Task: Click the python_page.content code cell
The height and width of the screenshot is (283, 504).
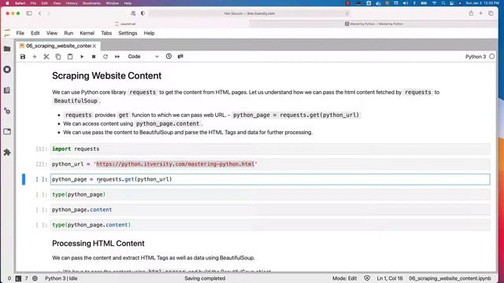Action: [270, 210]
